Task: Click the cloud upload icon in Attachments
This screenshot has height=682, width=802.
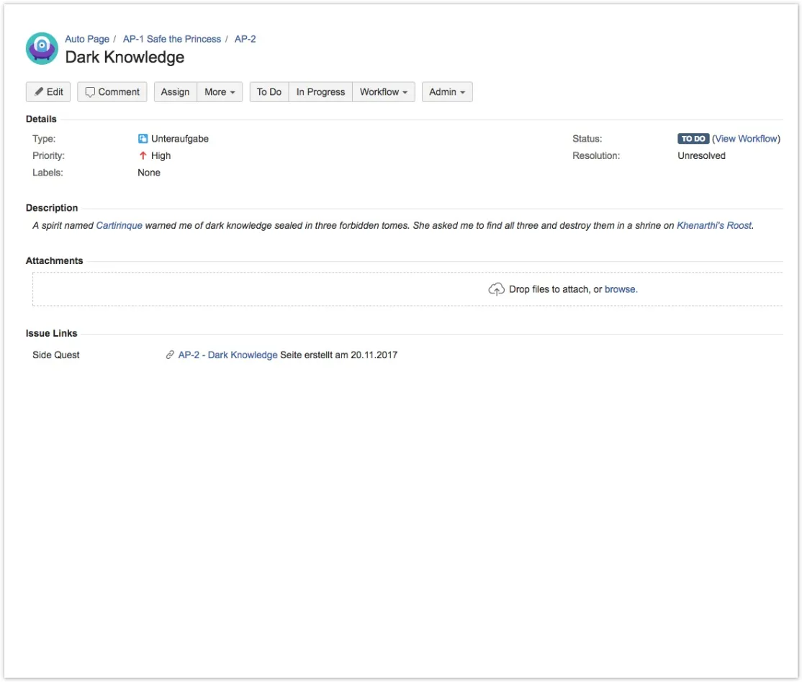Action: point(496,289)
